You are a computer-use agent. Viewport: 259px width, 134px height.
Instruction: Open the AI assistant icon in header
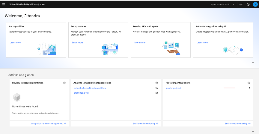pyautogui.click(x=241, y=4)
